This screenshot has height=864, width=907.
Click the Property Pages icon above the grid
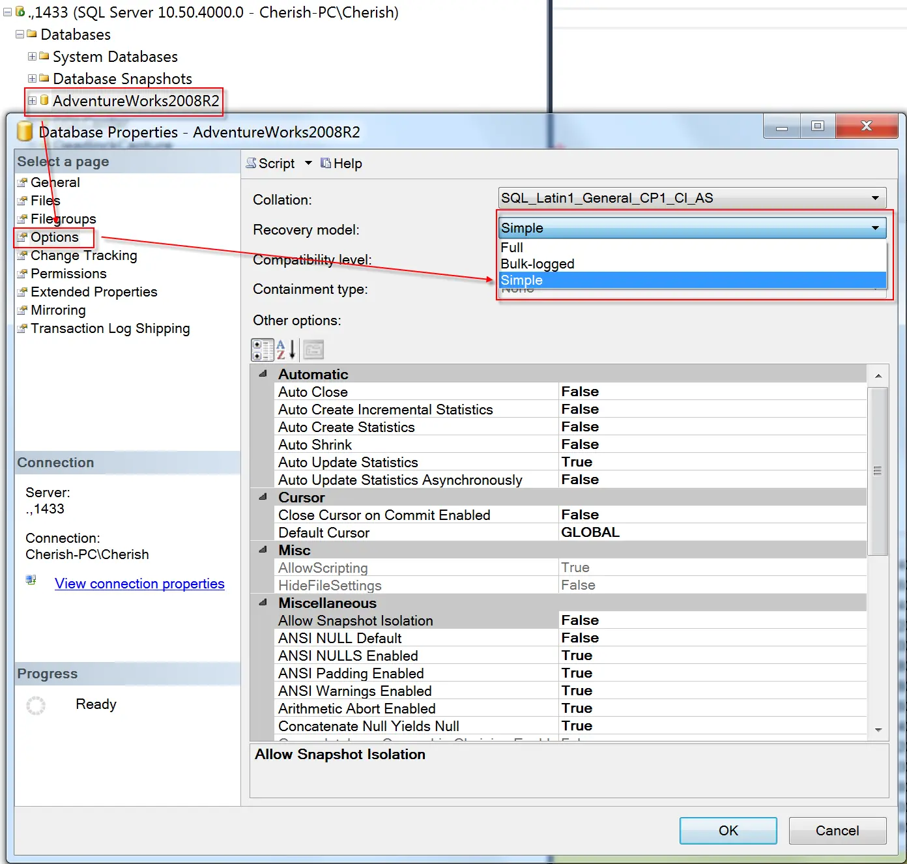click(x=313, y=350)
